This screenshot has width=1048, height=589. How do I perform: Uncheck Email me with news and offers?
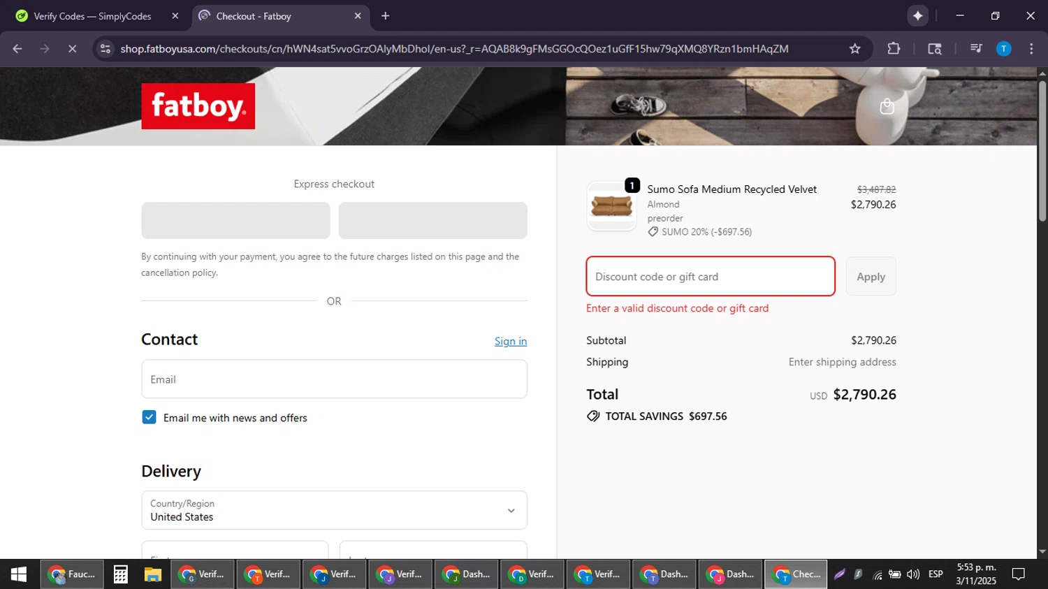click(x=149, y=417)
